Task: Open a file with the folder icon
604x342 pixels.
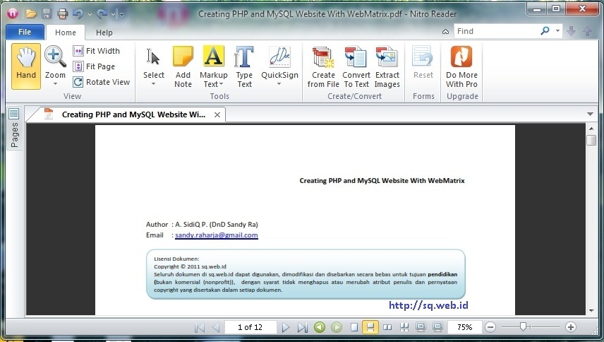Action: click(31, 14)
